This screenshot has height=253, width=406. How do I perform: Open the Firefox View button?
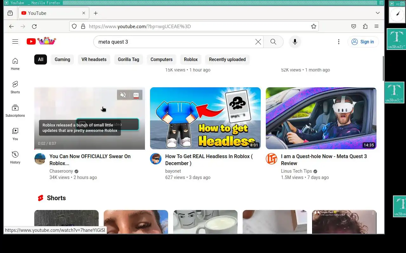[10, 13]
